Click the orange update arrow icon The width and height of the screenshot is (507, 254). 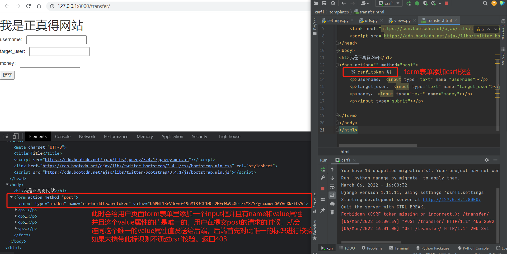[494, 3]
